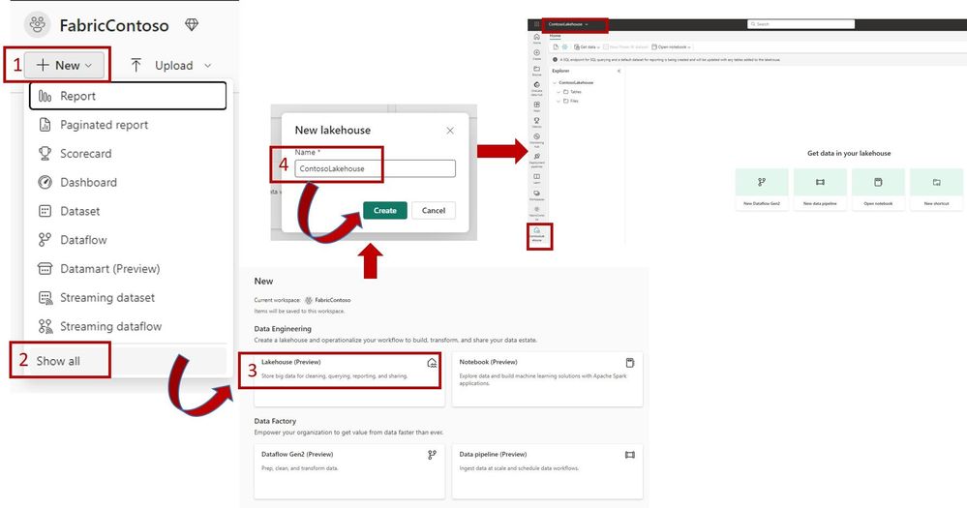Viewport: 967px width, 508px height.
Task: Click the Home icon in left rail
Action: 536,39
